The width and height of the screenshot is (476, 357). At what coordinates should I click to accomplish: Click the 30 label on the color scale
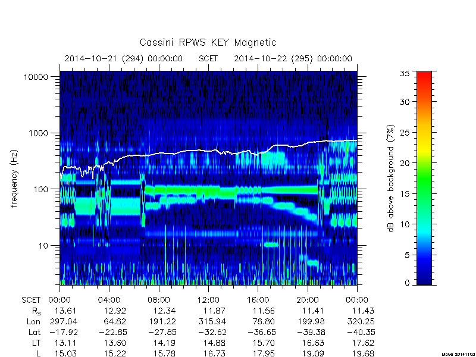[405, 102]
